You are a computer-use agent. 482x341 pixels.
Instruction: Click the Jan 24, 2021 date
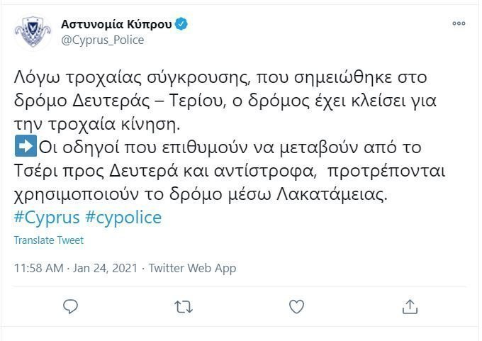tap(105, 268)
